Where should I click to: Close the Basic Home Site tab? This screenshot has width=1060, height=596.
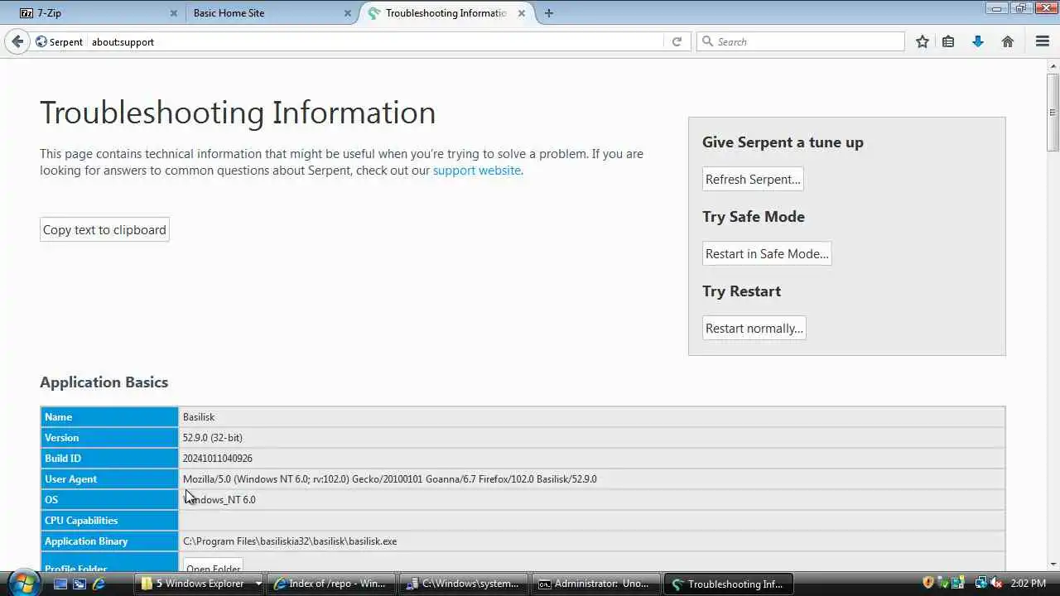(x=348, y=13)
